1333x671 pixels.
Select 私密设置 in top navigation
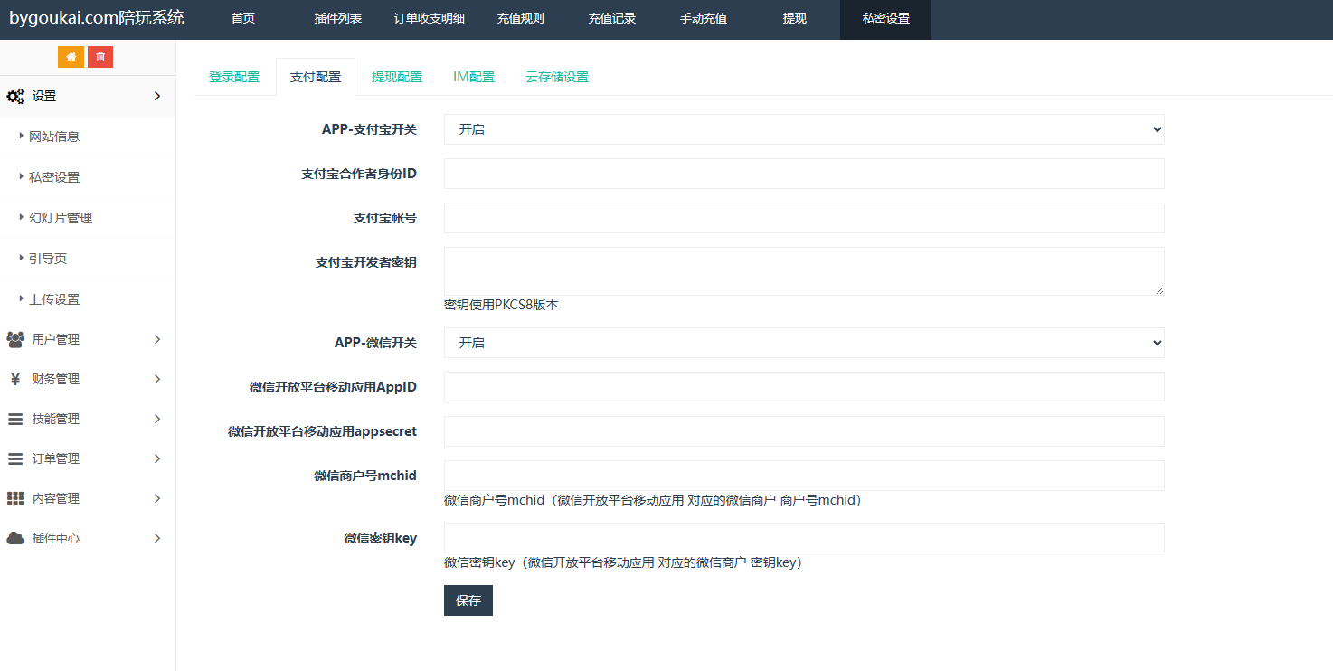pos(886,19)
